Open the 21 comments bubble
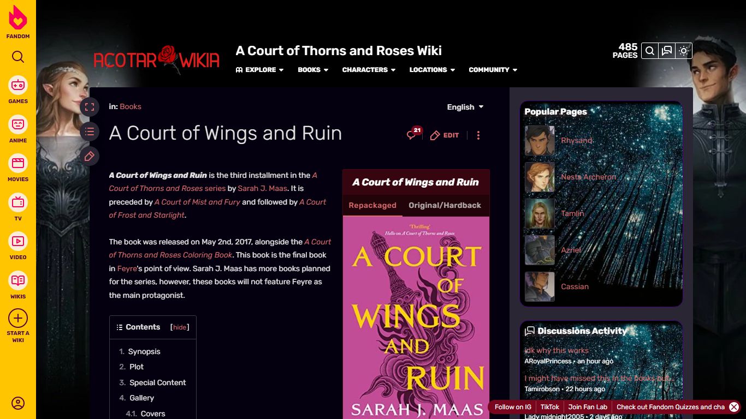This screenshot has width=746, height=419. pyautogui.click(x=414, y=134)
